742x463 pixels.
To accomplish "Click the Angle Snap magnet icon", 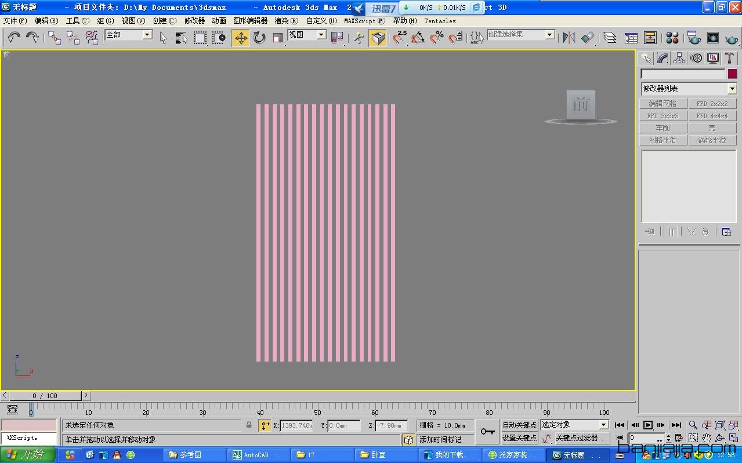I will (418, 38).
